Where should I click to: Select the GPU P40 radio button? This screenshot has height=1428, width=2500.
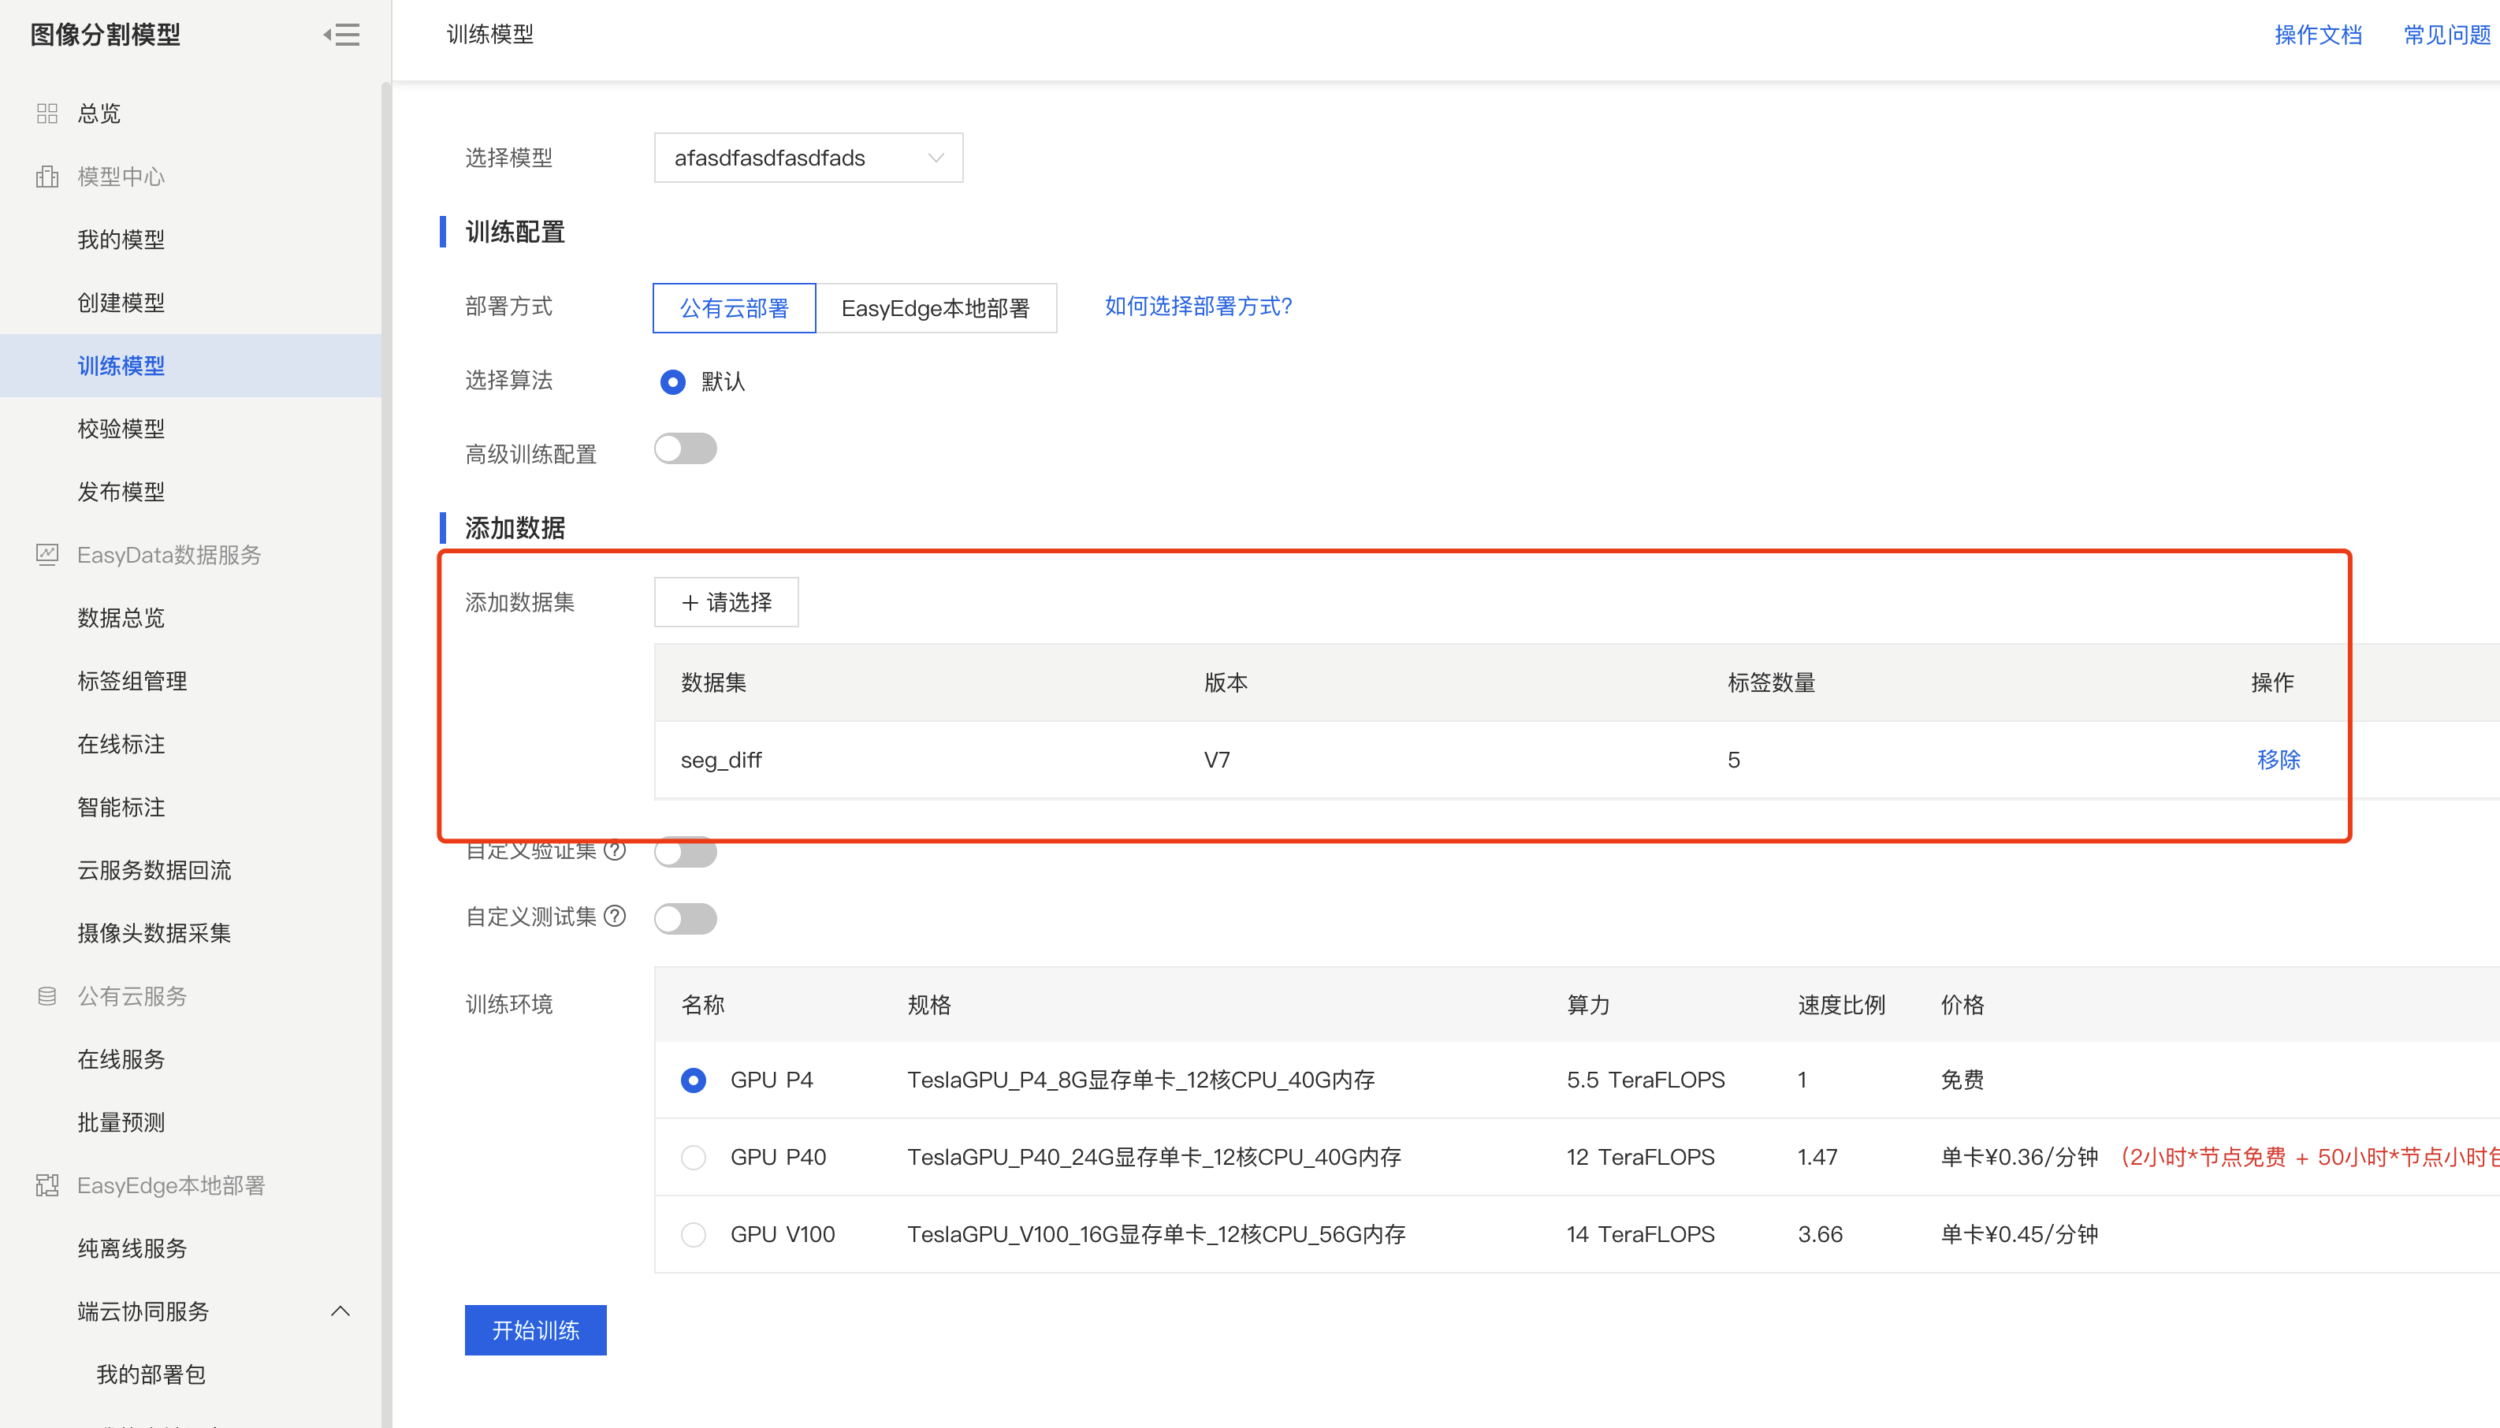pyautogui.click(x=694, y=1158)
